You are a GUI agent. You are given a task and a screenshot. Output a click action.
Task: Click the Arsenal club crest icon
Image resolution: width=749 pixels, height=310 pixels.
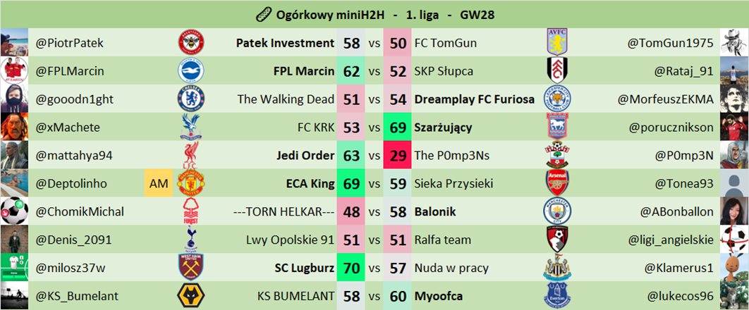(x=557, y=184)
